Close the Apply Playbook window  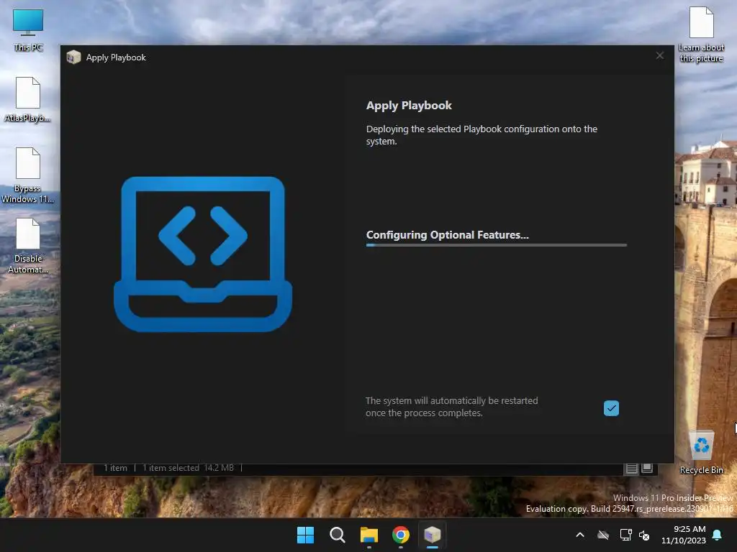click(660, 56)
